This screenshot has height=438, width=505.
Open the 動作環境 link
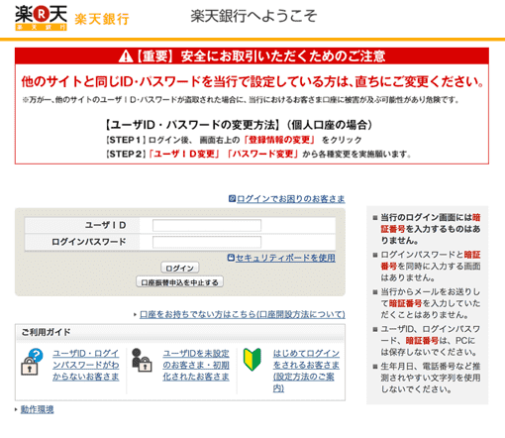click(37, 409)
